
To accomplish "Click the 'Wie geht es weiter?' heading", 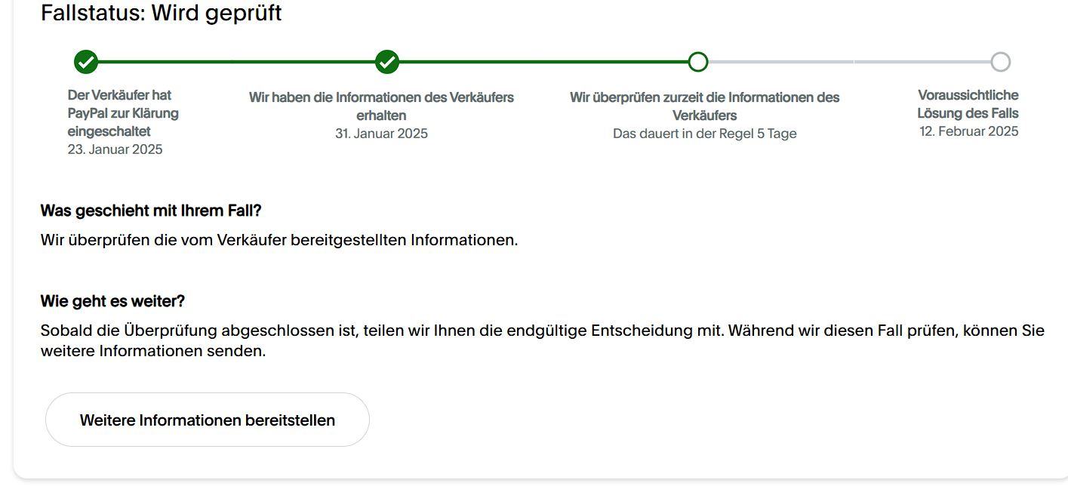I will (x=112, y=301).
